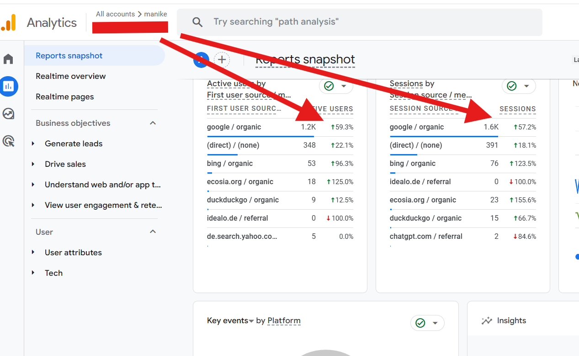This screenshot has height=356, width=579.
Task: Click the Platform dimension link
Action: 284,321
